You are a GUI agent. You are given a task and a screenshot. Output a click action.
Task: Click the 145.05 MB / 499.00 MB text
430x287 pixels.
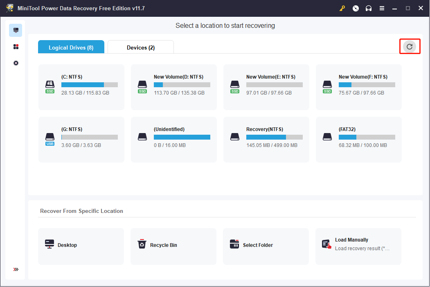[x=272, y=145]
